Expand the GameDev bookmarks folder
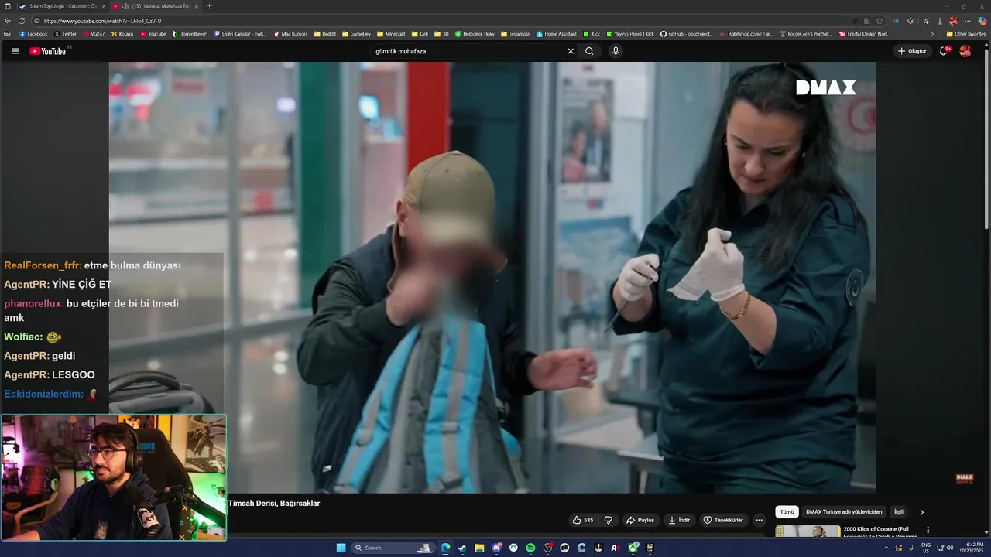Viewport: 991px width, 557px height. [356, 34]
